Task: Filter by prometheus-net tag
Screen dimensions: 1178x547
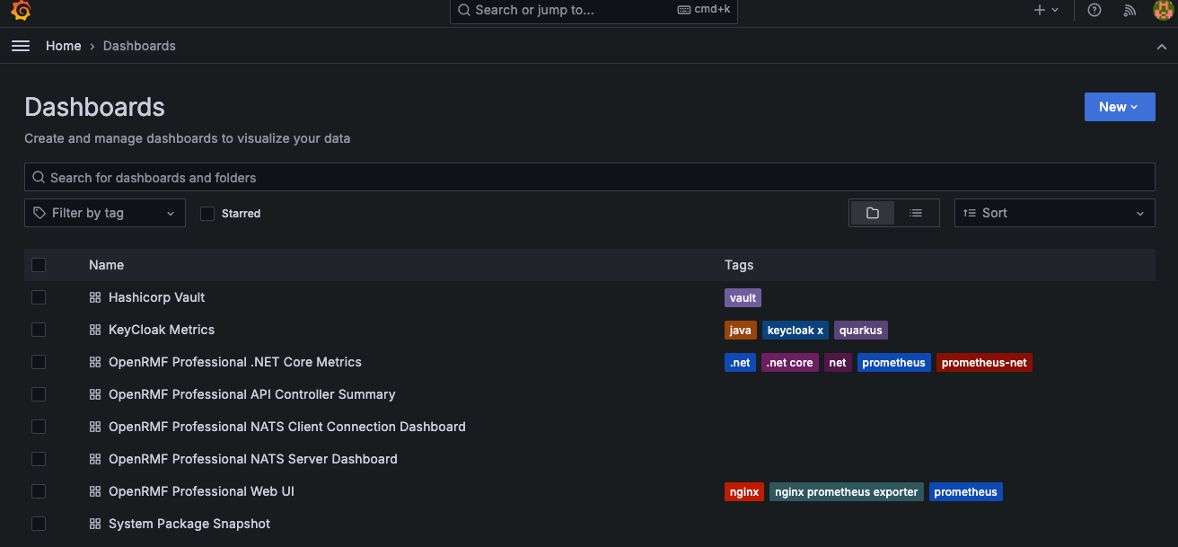Action: [x=984, y=363]
